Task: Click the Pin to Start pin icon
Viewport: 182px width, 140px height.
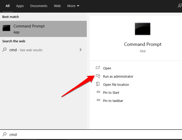Action: tap(98, 93)
